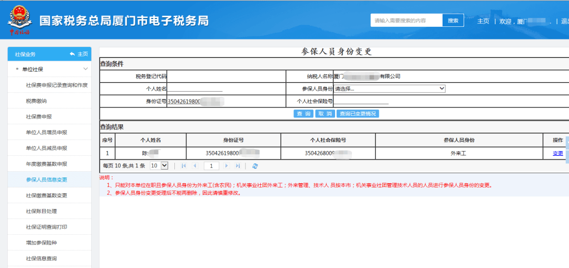Viewport: 569px width, 268px height.
Task: Open the 参保人员身份 dropdown
Action: click(x=389, y=88)
